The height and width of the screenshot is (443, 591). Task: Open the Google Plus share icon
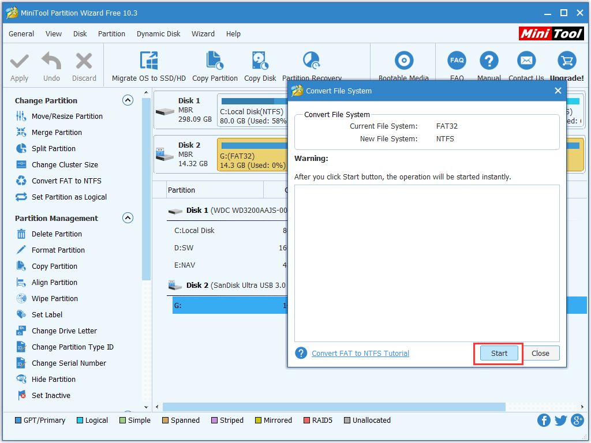[577, 421]
